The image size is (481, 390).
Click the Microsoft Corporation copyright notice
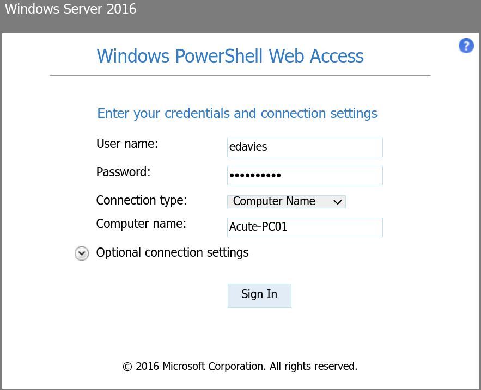pyautogui.click(x=240, y=366)
